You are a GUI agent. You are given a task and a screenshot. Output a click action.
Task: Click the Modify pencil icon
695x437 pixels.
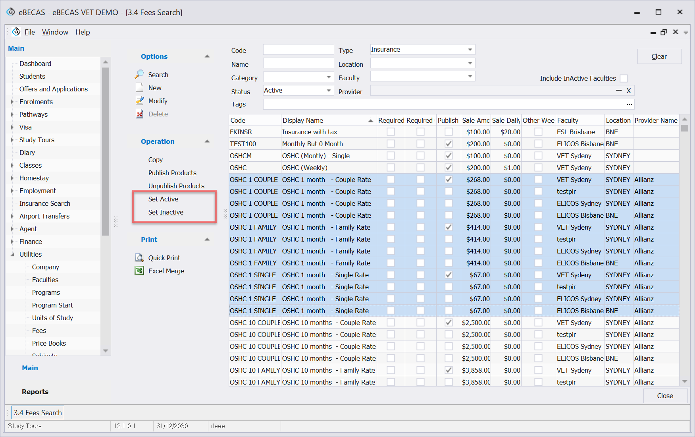[139, 101]
